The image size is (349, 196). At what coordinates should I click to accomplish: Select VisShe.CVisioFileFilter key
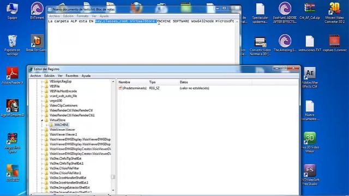coord(64,168)
